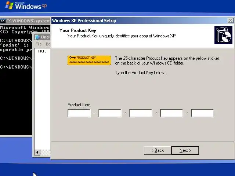235x176 pixels.
Task: Click the yellow Product Key sticker image
Action: (x=89, y=60)
